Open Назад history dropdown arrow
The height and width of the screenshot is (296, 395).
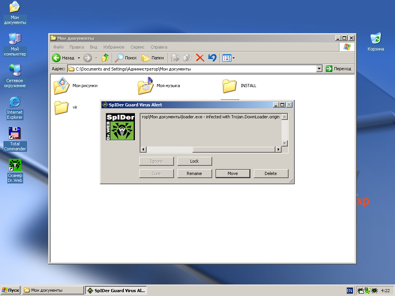coord(79,58)
